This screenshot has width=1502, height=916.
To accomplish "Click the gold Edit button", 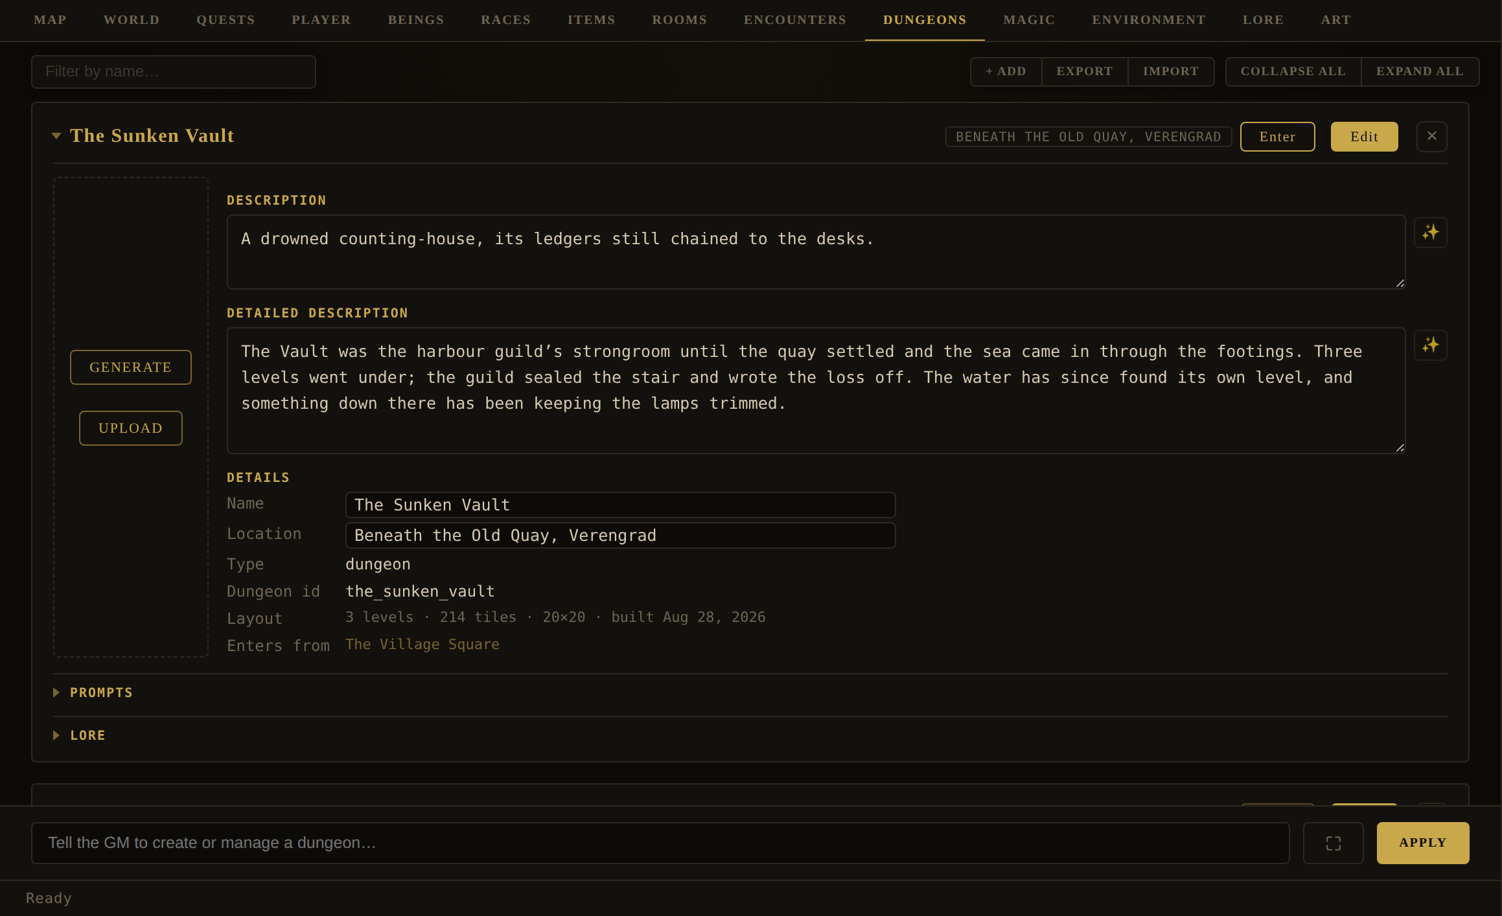I will pyautogui.click(x=1364, y=137).
